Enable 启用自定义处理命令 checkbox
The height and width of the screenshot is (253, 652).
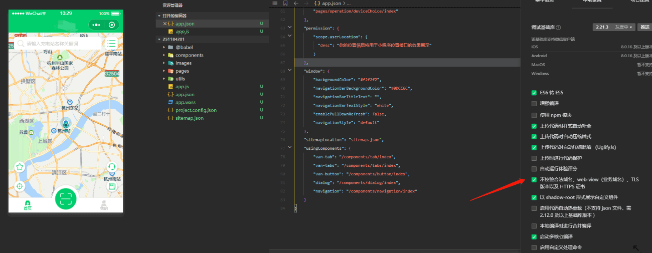pyautogui.click(x=534, y=247)
